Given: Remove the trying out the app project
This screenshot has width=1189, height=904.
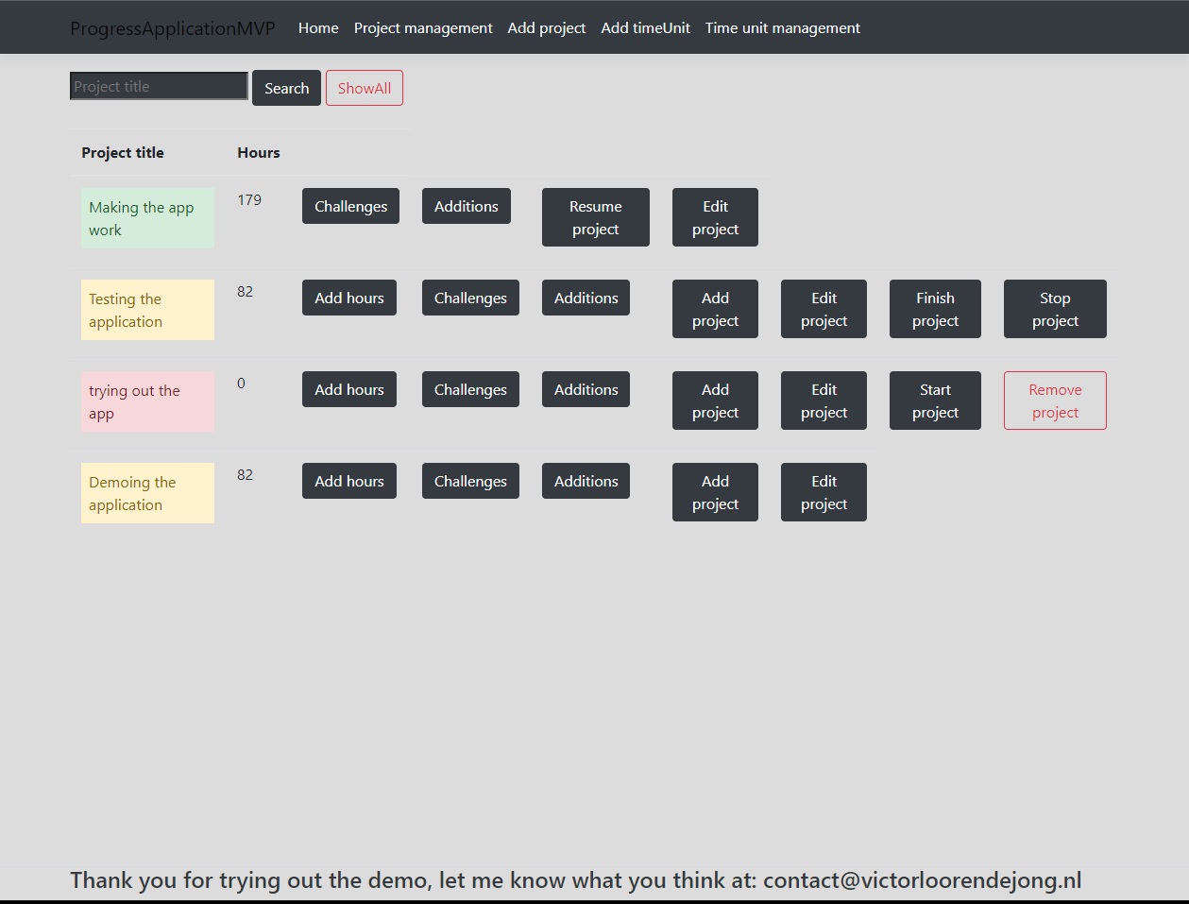Looking at the screenshot, I should [1055, 401].
